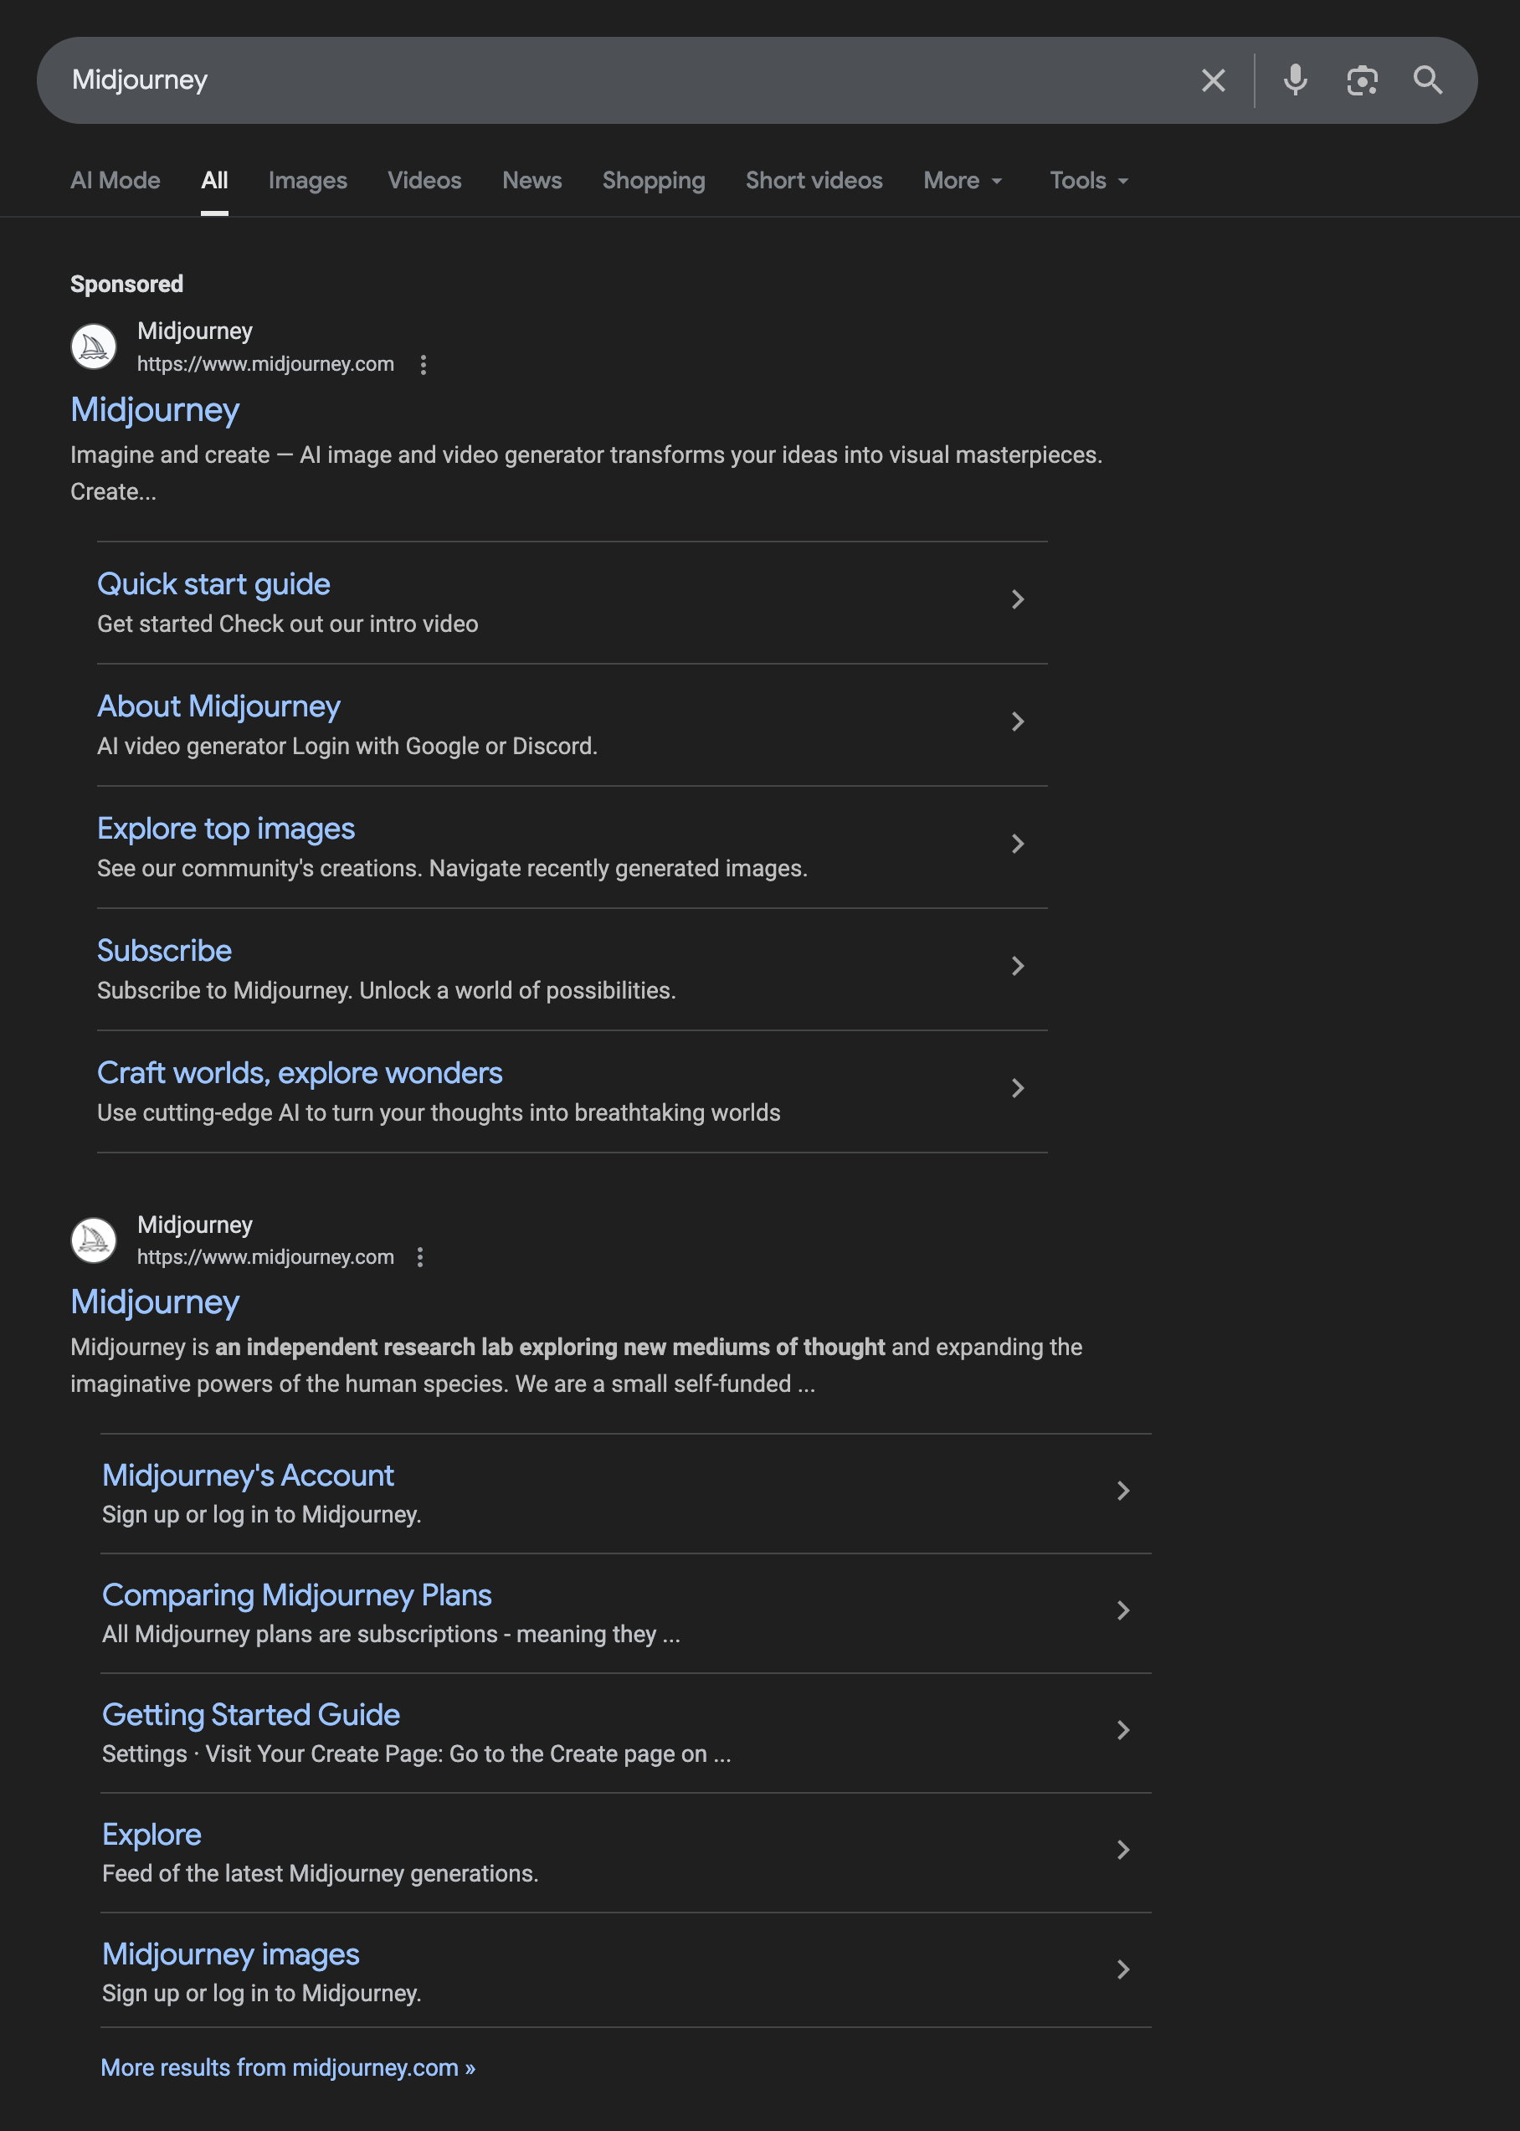The height and width of the screenshot is (2131, 1520).
Task: Switch to the AI Mode tab
Action: [x=116, y=181]
